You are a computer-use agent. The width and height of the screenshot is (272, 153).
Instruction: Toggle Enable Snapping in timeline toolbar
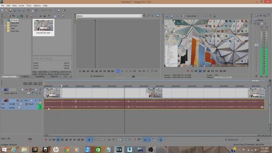click(144, 140)
